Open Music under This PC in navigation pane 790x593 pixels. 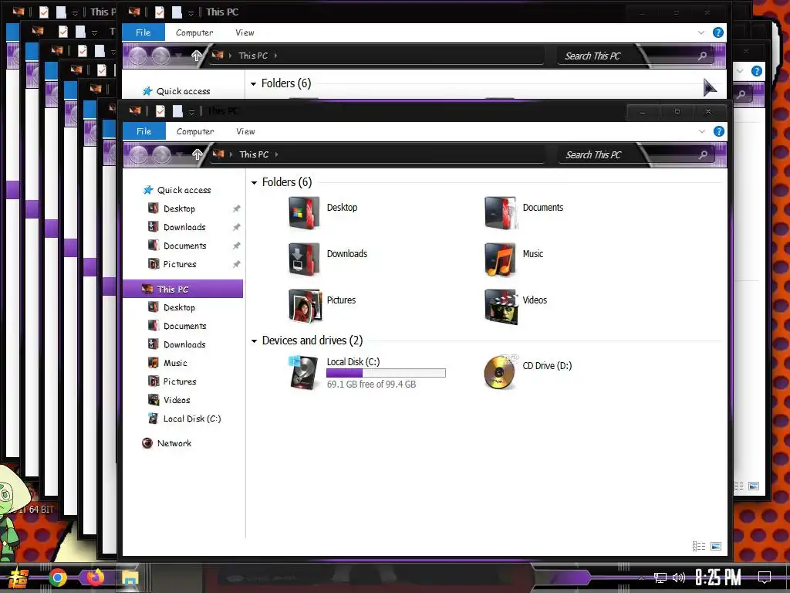[x=175, y=363]
